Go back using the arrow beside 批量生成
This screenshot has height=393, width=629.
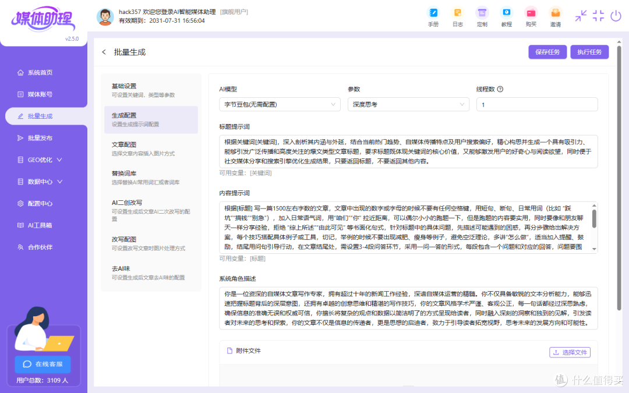[104, 52]
